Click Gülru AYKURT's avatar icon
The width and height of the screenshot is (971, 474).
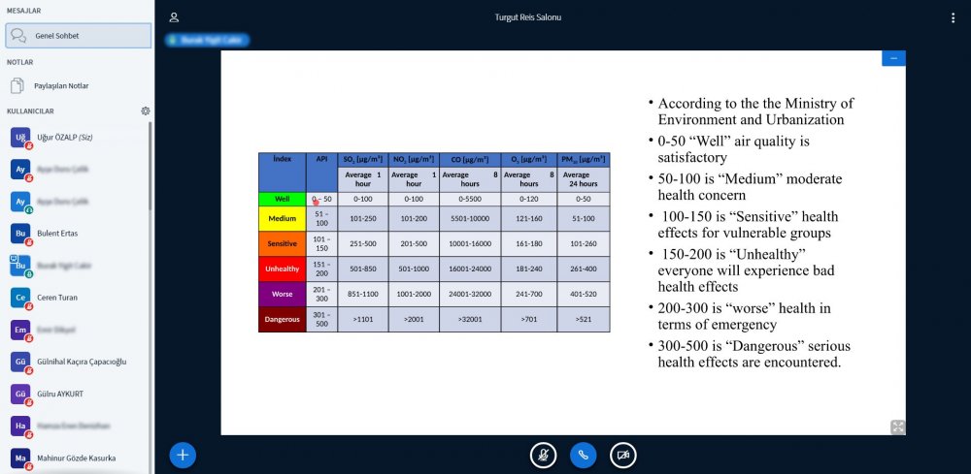(x=20, y=395)
